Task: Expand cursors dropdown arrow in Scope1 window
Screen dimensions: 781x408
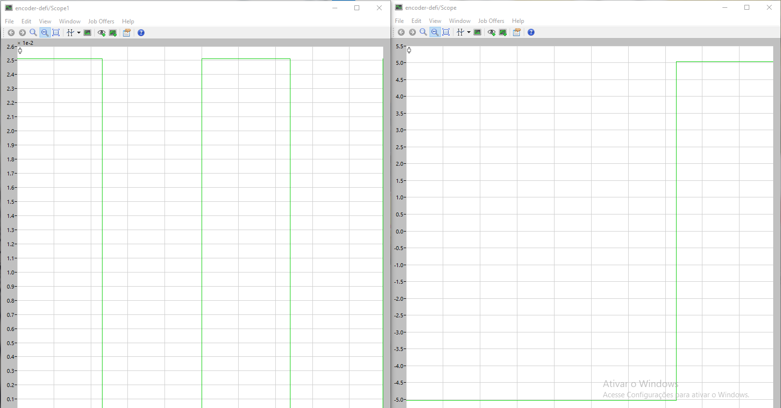Action: point(79,33)
